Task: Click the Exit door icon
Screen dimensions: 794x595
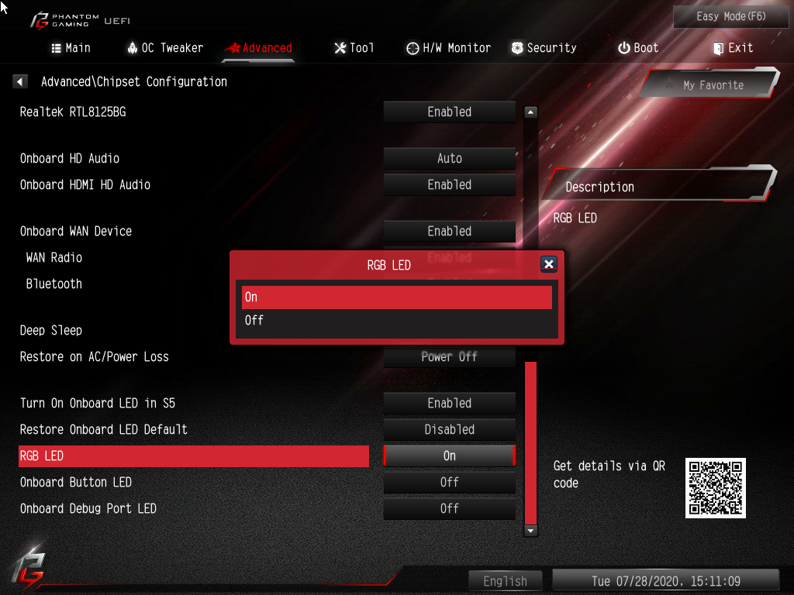Action: tap(718, 49)
